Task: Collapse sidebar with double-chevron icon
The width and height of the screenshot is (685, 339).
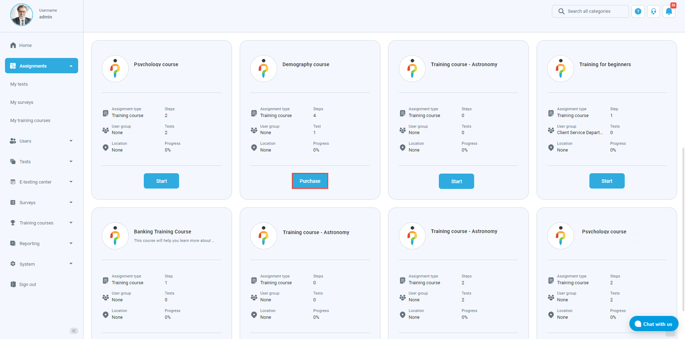Action: tap(74, 330)
